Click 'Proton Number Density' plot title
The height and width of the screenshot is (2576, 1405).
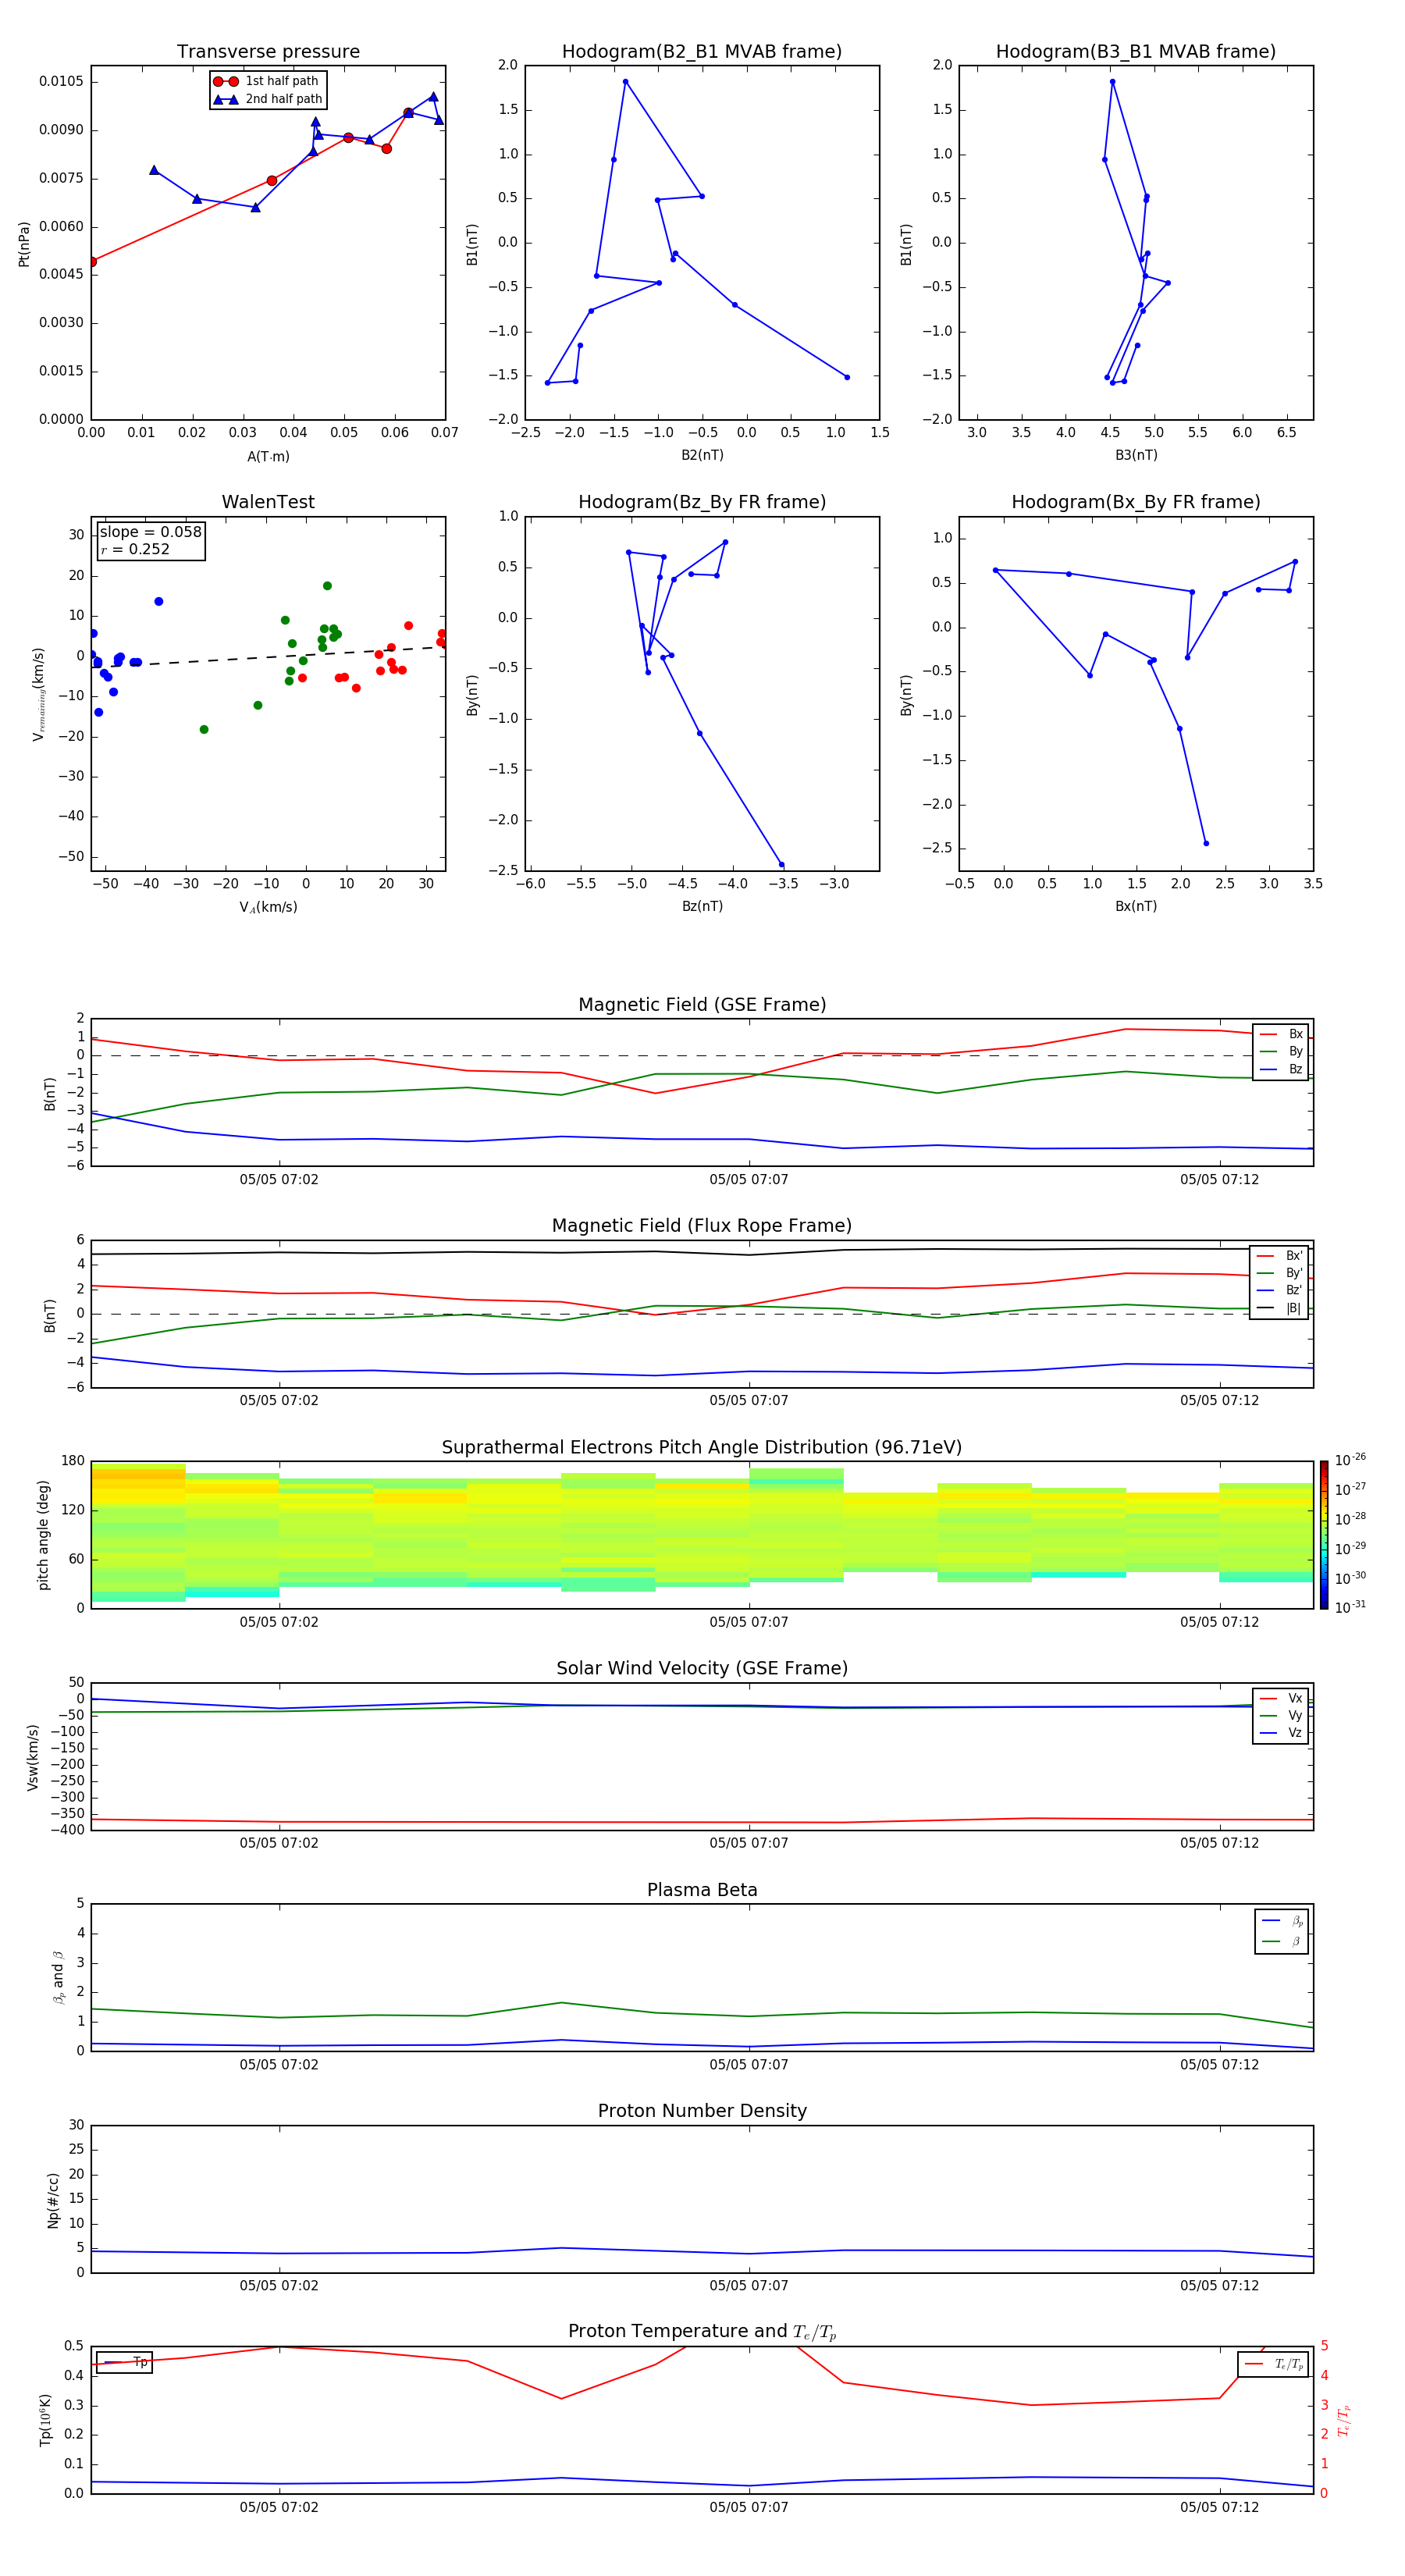coord(702,2111)
